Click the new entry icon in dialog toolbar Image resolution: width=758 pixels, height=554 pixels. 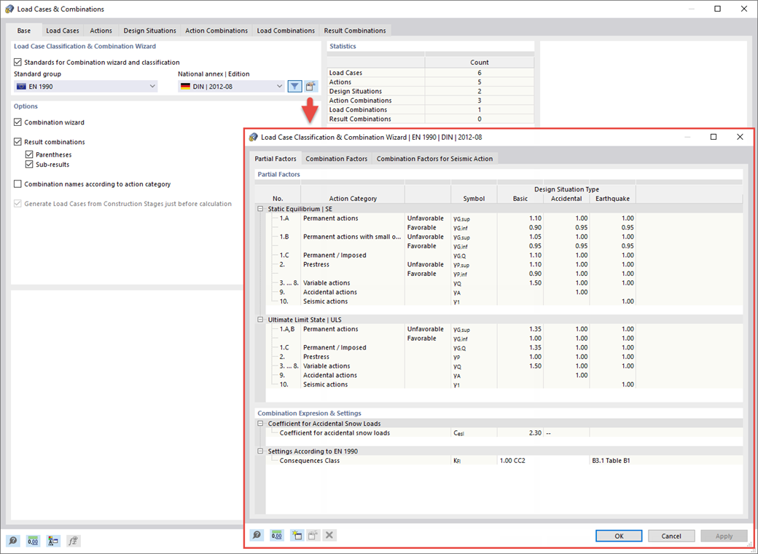(x=297, y=535)
